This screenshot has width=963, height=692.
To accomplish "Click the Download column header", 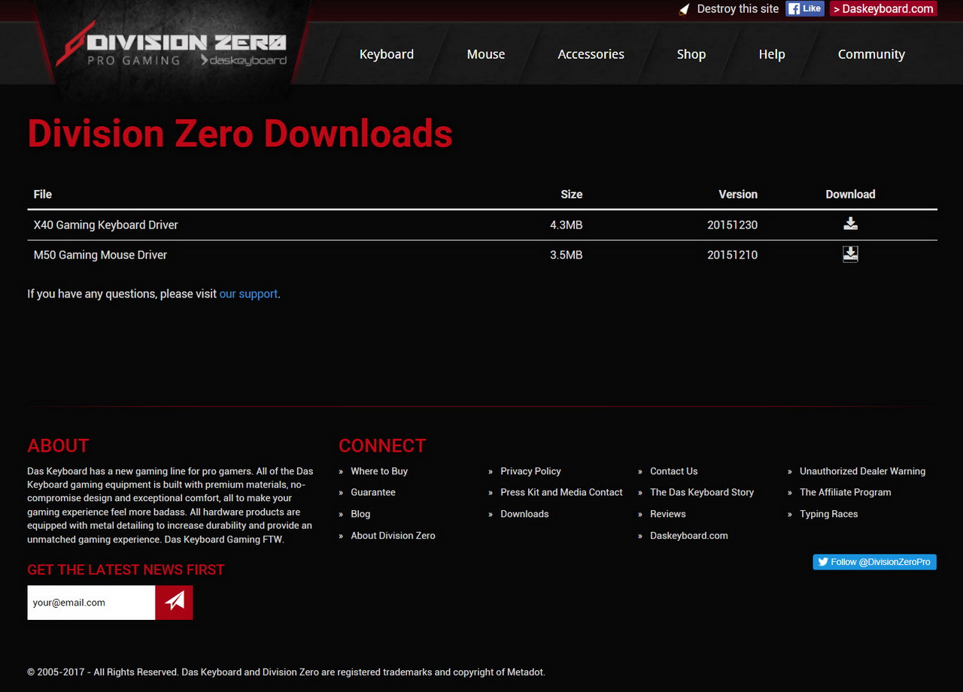I will [x=850, y=194].
